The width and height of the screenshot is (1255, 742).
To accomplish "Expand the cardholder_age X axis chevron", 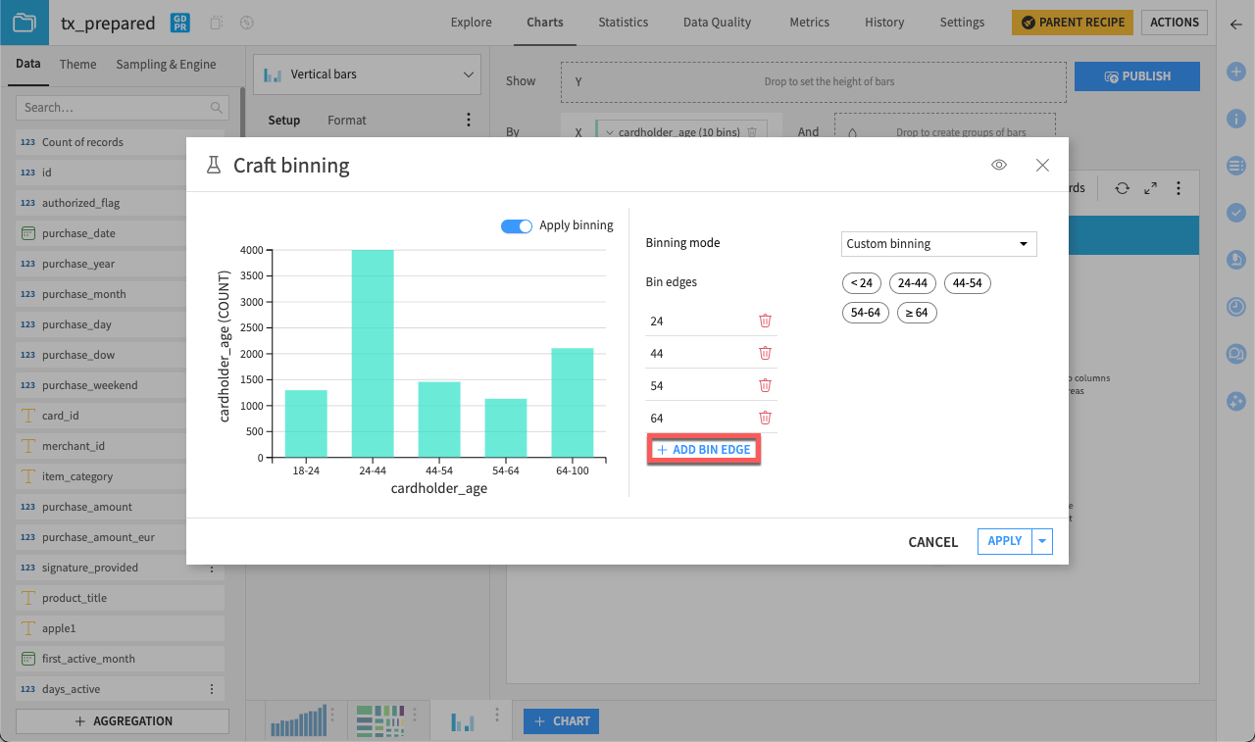I will pos(610,132).
